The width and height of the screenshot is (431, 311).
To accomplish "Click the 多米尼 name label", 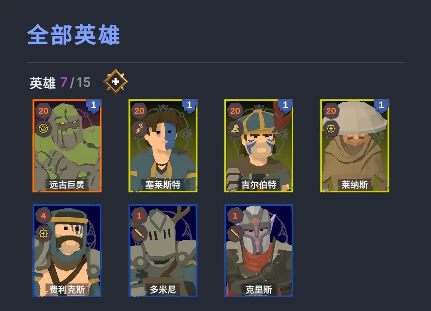I will pyautogui.click(x=163, y=289).
